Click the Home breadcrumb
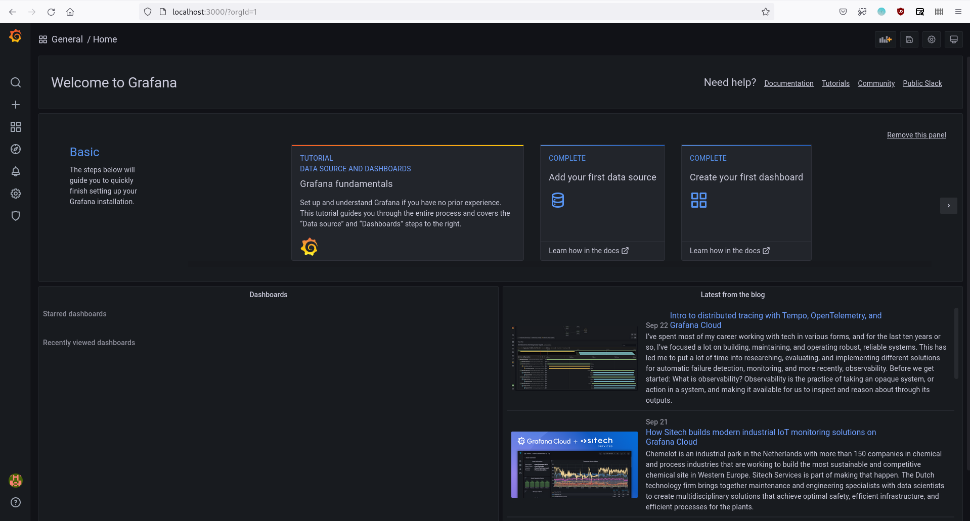This screenshot has height=521, width=970. pos(105,39)
